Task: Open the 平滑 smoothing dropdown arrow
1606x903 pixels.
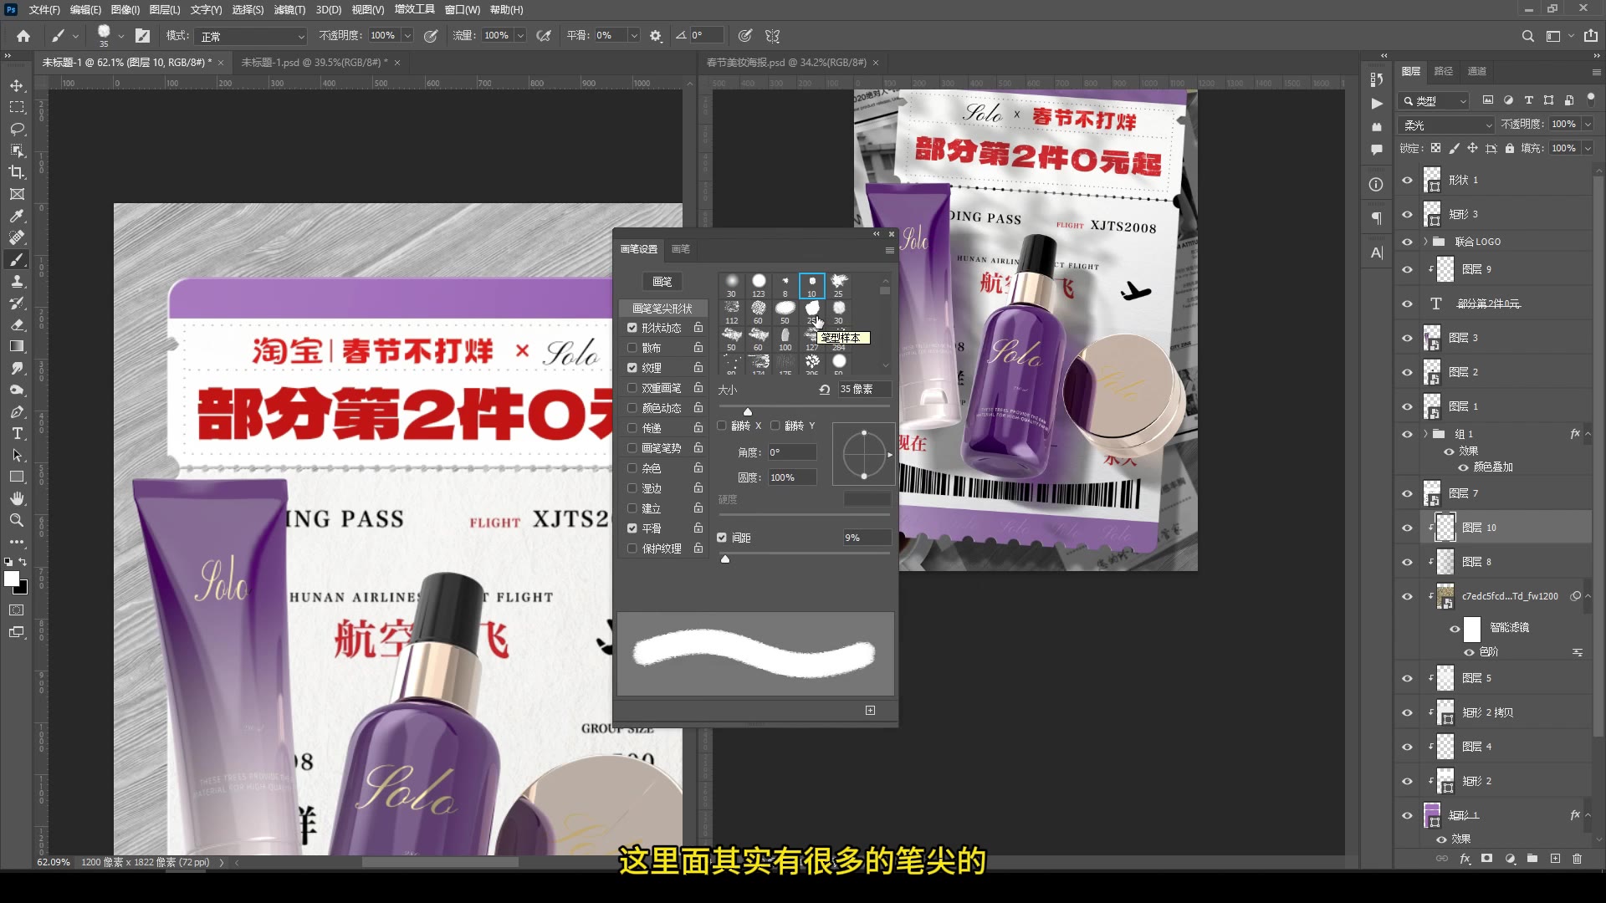Action: click(634, 36)
